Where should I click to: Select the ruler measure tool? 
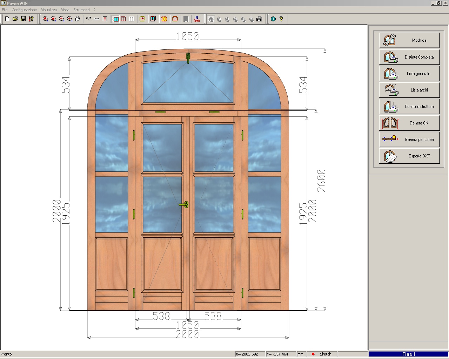pyautogui.click(x=96, y=19)
